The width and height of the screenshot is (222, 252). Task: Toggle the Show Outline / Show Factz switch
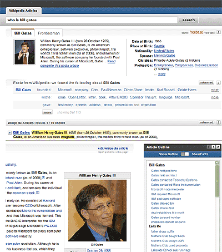[185, 154]
